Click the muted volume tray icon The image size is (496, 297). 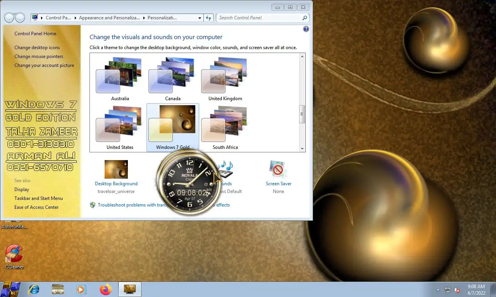point(457,290)
